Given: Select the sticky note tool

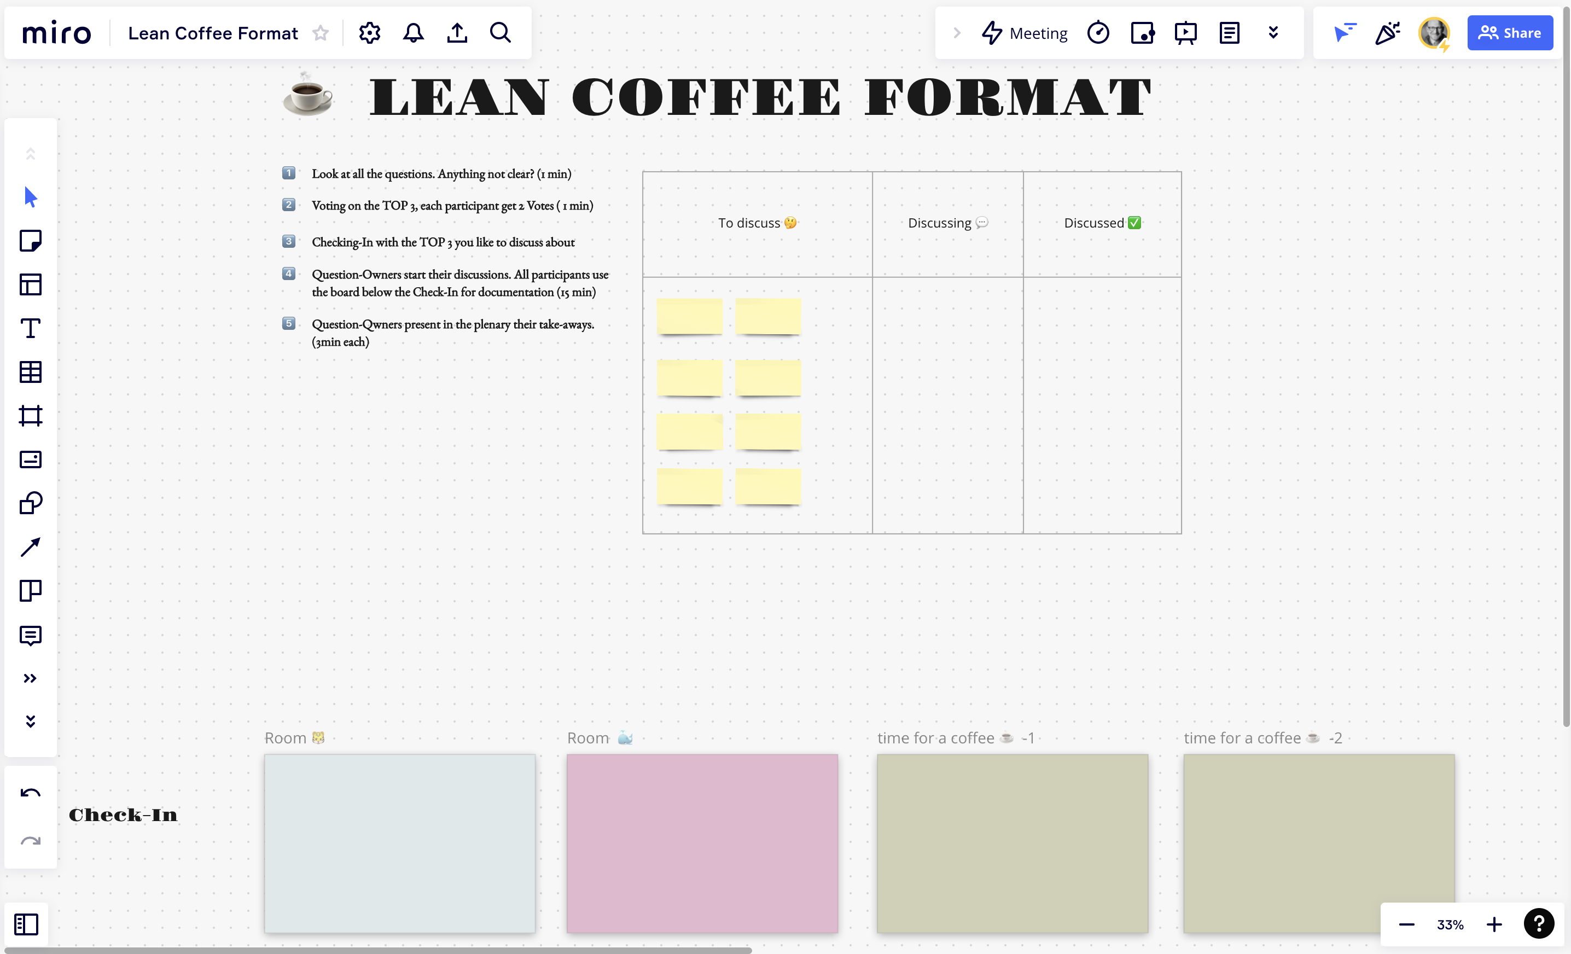Looking at the screenshot, I should point(30,241).
